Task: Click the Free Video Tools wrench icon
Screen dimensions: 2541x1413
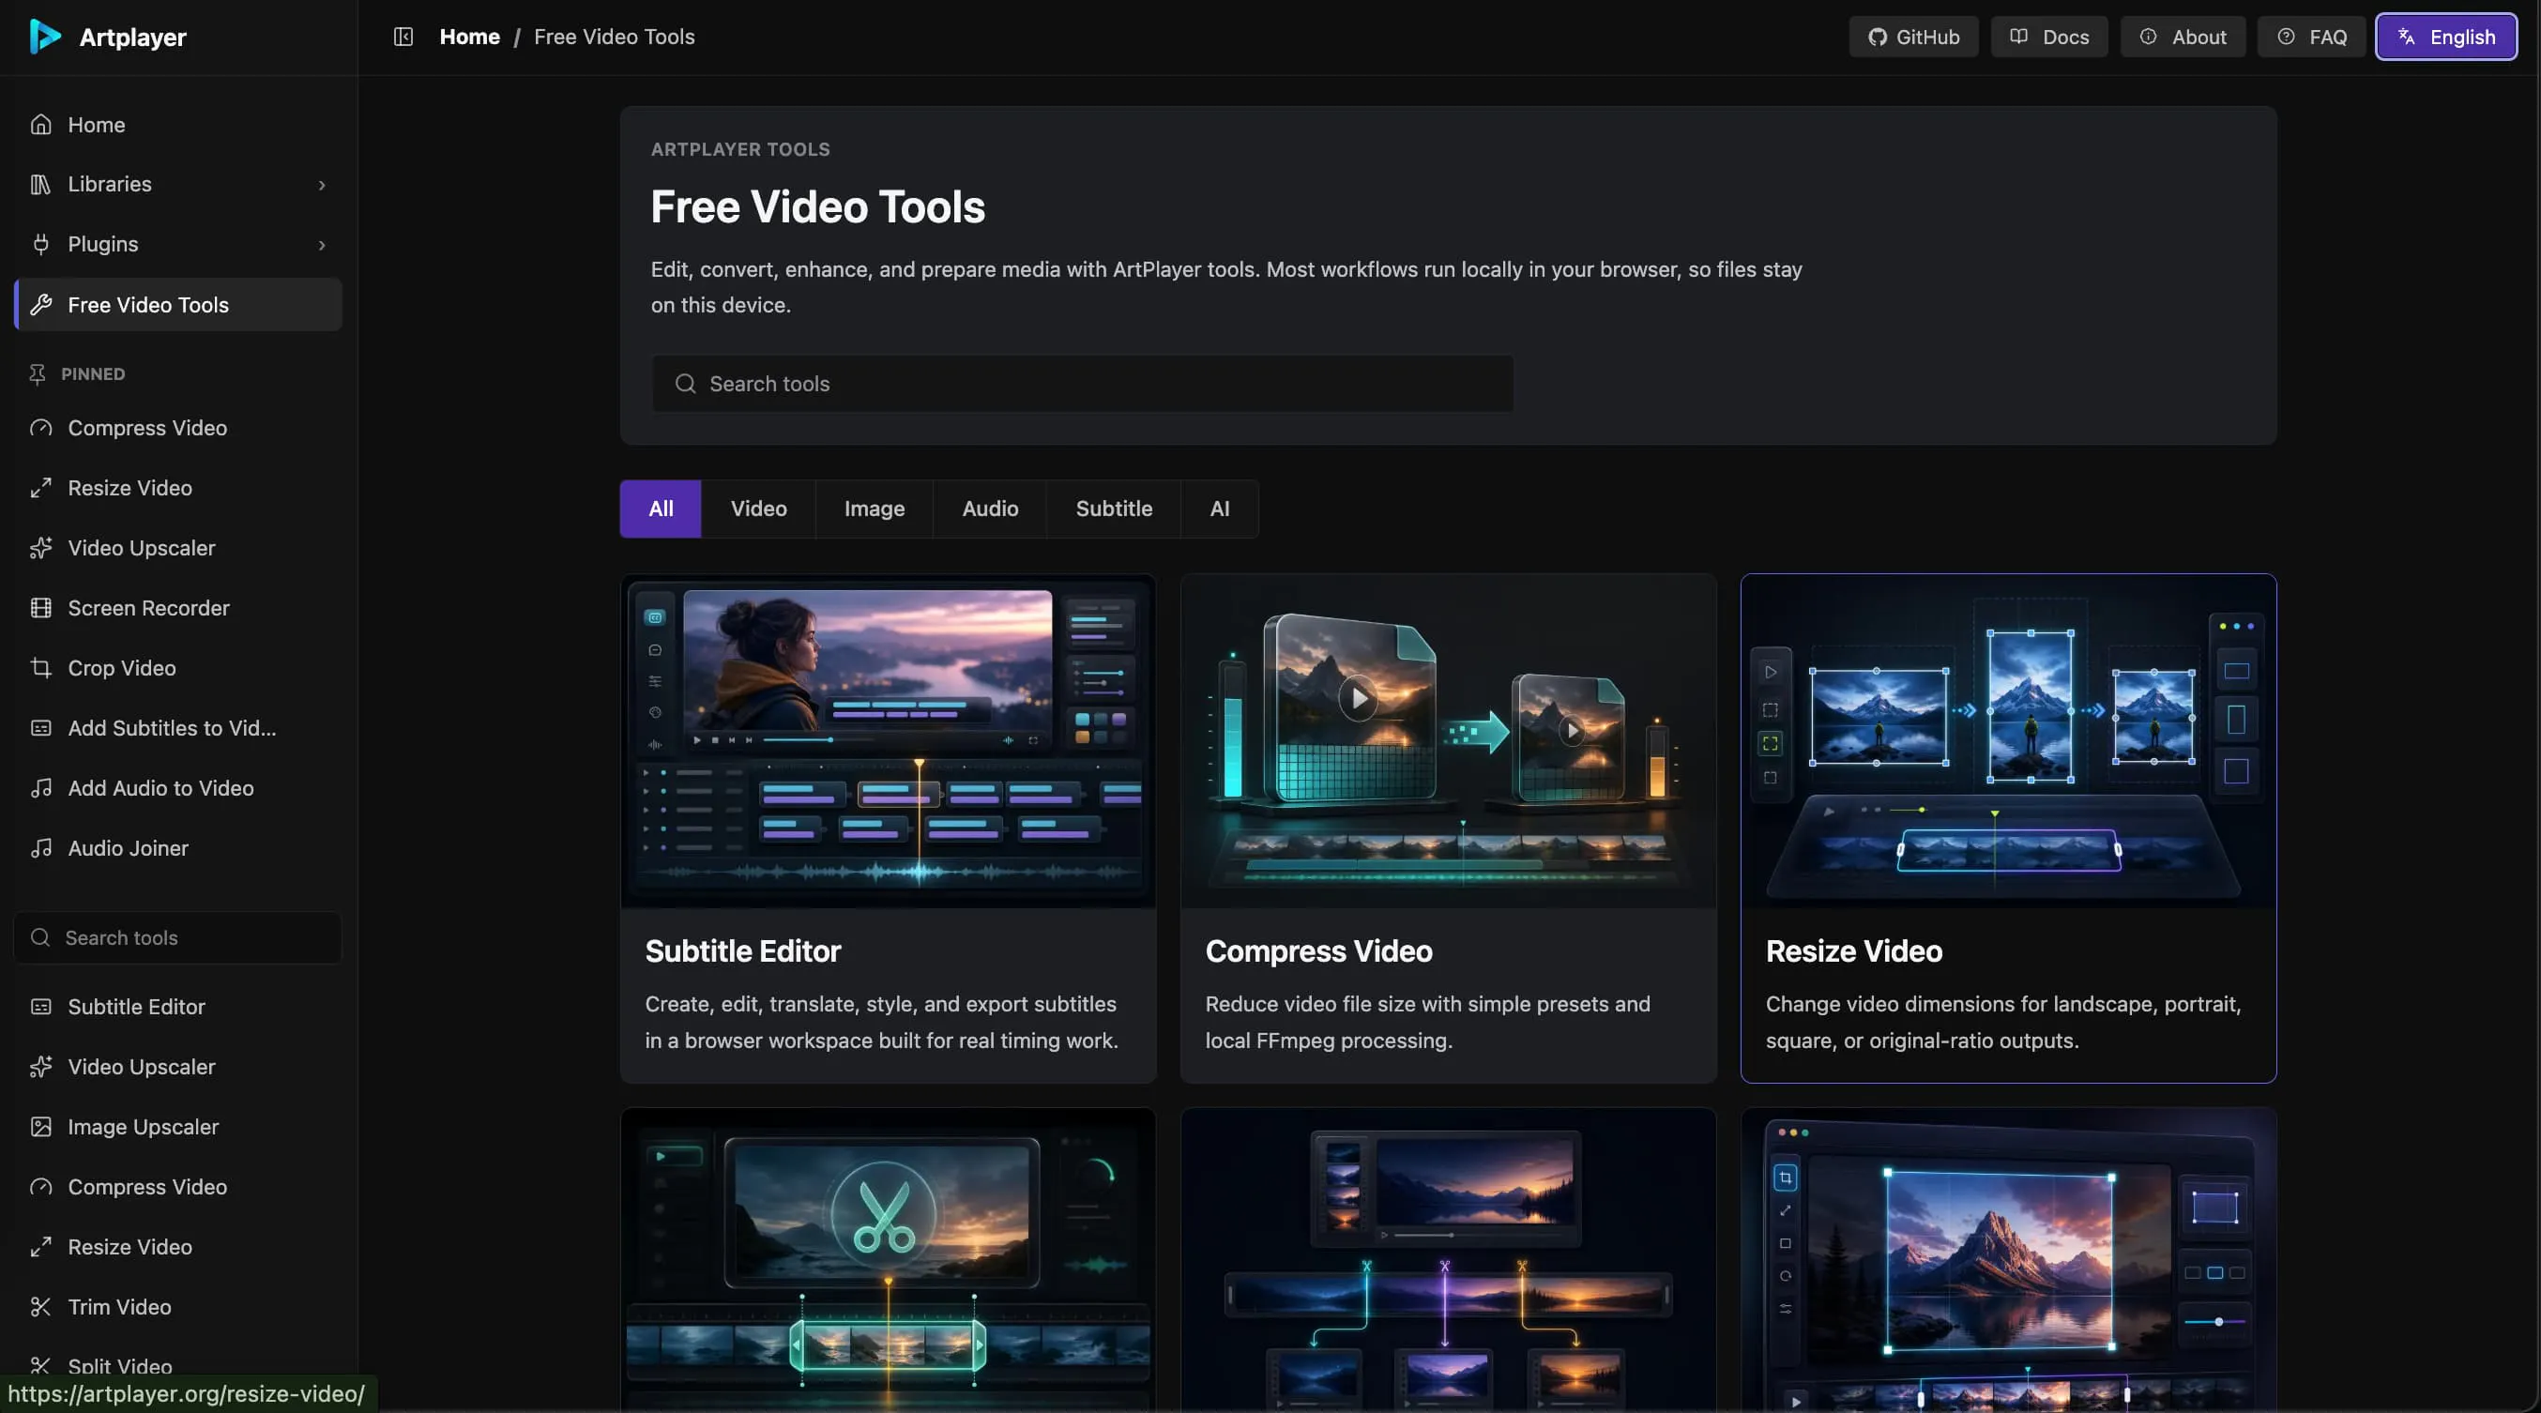Action: [40, 305]
